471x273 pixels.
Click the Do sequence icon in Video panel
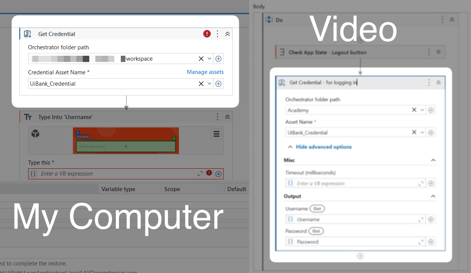click(269, 20)
